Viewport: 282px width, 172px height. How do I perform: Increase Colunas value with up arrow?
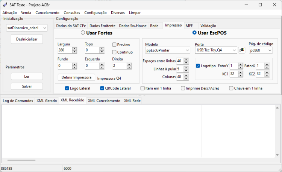coord(186,75)
